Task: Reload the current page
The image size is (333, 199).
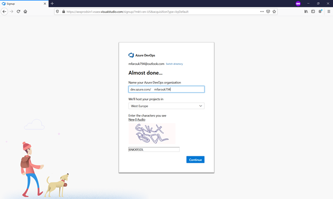Action: 19,11
